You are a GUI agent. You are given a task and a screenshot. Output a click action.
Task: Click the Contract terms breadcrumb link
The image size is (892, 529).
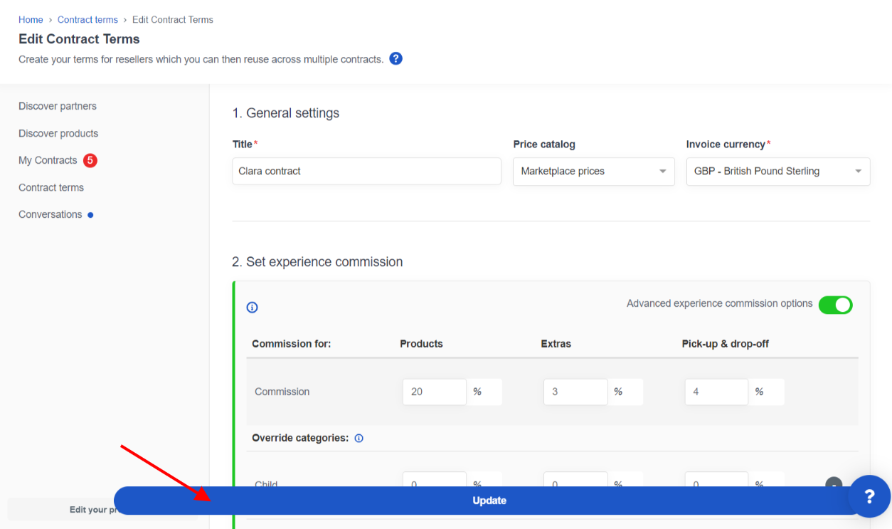point(87,19)
